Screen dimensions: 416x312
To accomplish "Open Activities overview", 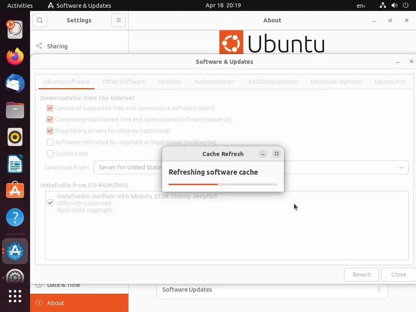I will 20,5.
